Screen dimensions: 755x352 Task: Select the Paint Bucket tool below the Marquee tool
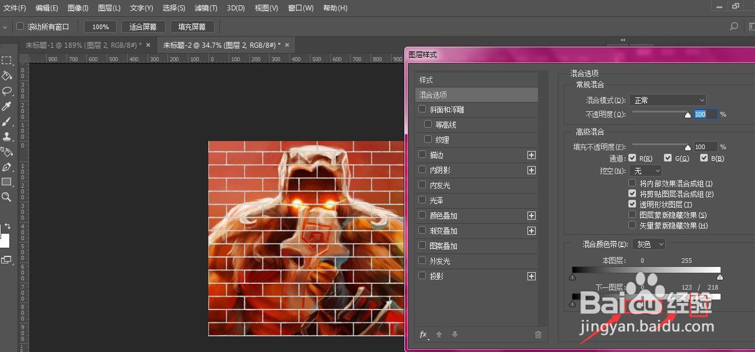coord(6,76)
